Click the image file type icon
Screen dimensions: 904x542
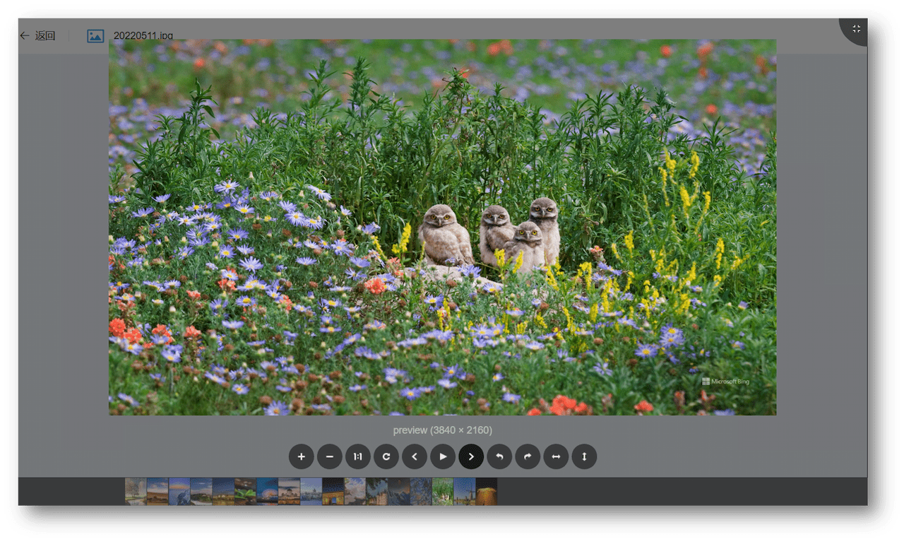(x=95, y=35)
